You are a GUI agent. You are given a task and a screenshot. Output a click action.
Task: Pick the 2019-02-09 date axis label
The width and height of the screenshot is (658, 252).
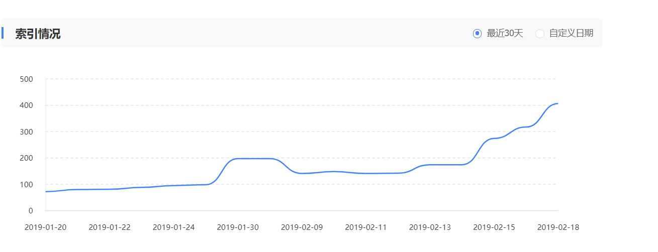(302, 227)
